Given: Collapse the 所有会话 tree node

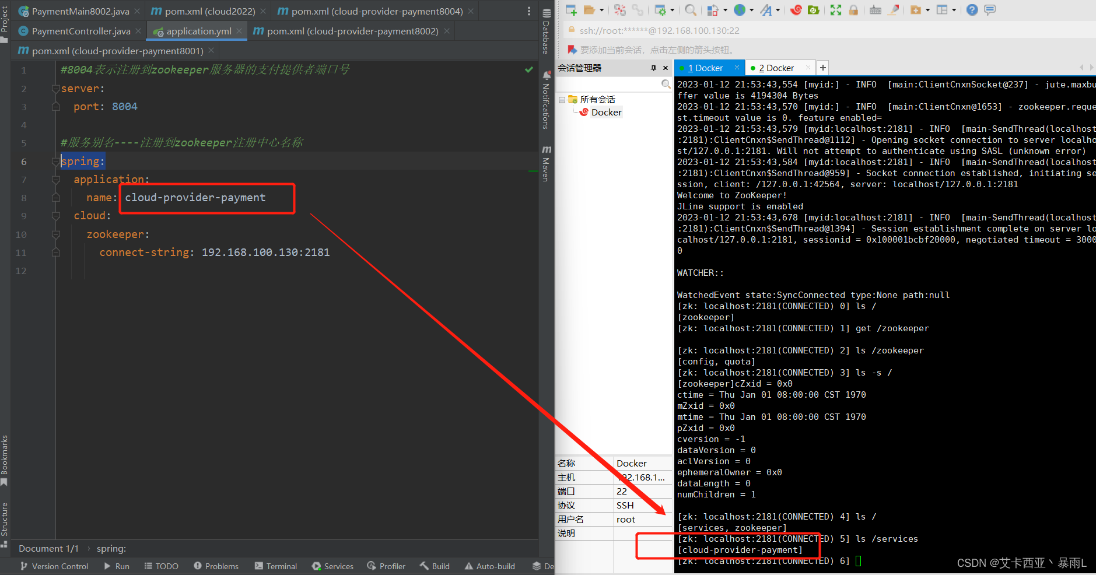Looking at the screenshot, I should click(562, 100).
